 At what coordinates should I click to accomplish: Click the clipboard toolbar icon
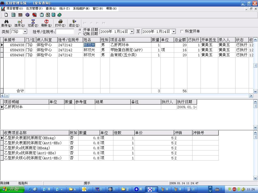click(x=42, y=15)
